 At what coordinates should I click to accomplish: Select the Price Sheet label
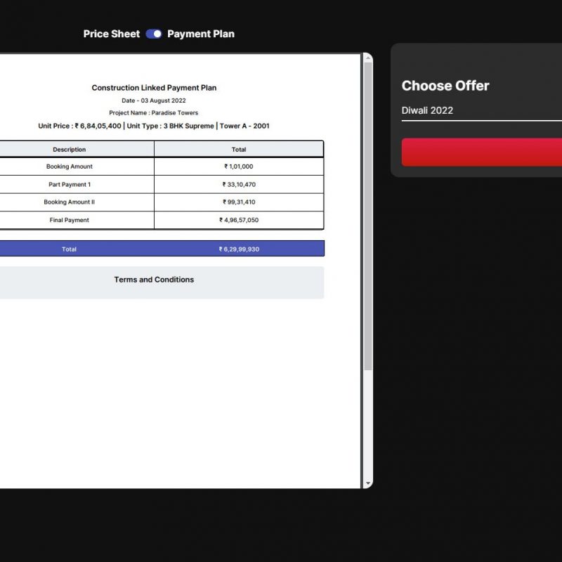pyautogui.click(x=112, y=34)
